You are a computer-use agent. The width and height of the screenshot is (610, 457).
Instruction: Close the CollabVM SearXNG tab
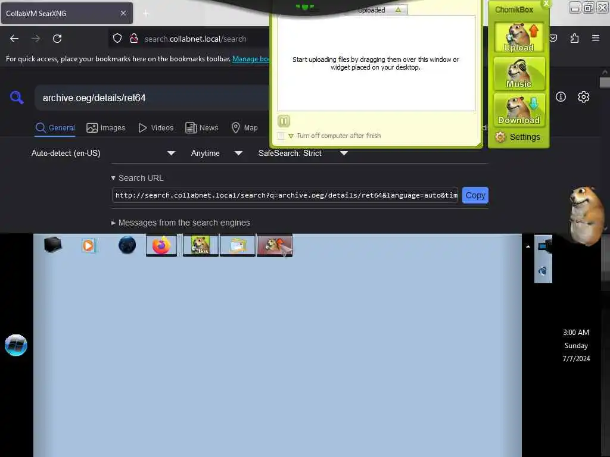[x=123, y=13]
